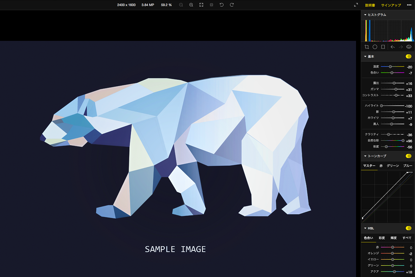The width and height of the screenshot is (415, 277).
Task: Turn off the 基本 panel switch
Action: click(409, 56)
